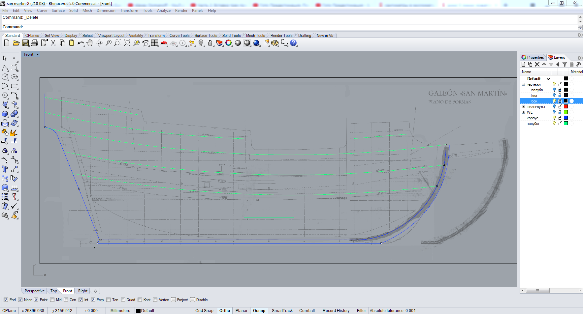Click the Explode tool icon
Viewport: 583px width, 314px height.
click(14, 133)
